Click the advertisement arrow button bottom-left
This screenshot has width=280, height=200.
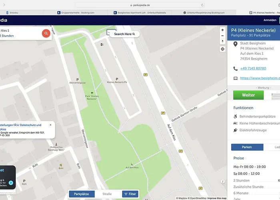pos(11,183)
